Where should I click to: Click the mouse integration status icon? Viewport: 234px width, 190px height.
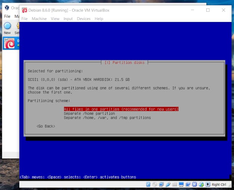(201, 184)
